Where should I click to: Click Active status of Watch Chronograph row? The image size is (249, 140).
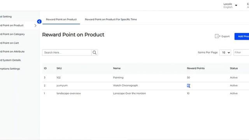tap(234, 86)
